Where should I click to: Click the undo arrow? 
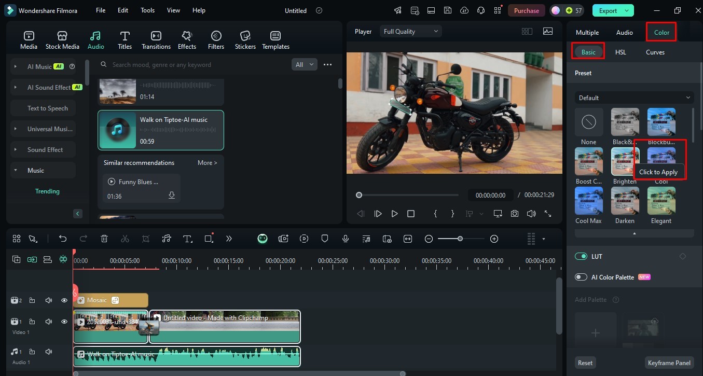click(63, 239)
